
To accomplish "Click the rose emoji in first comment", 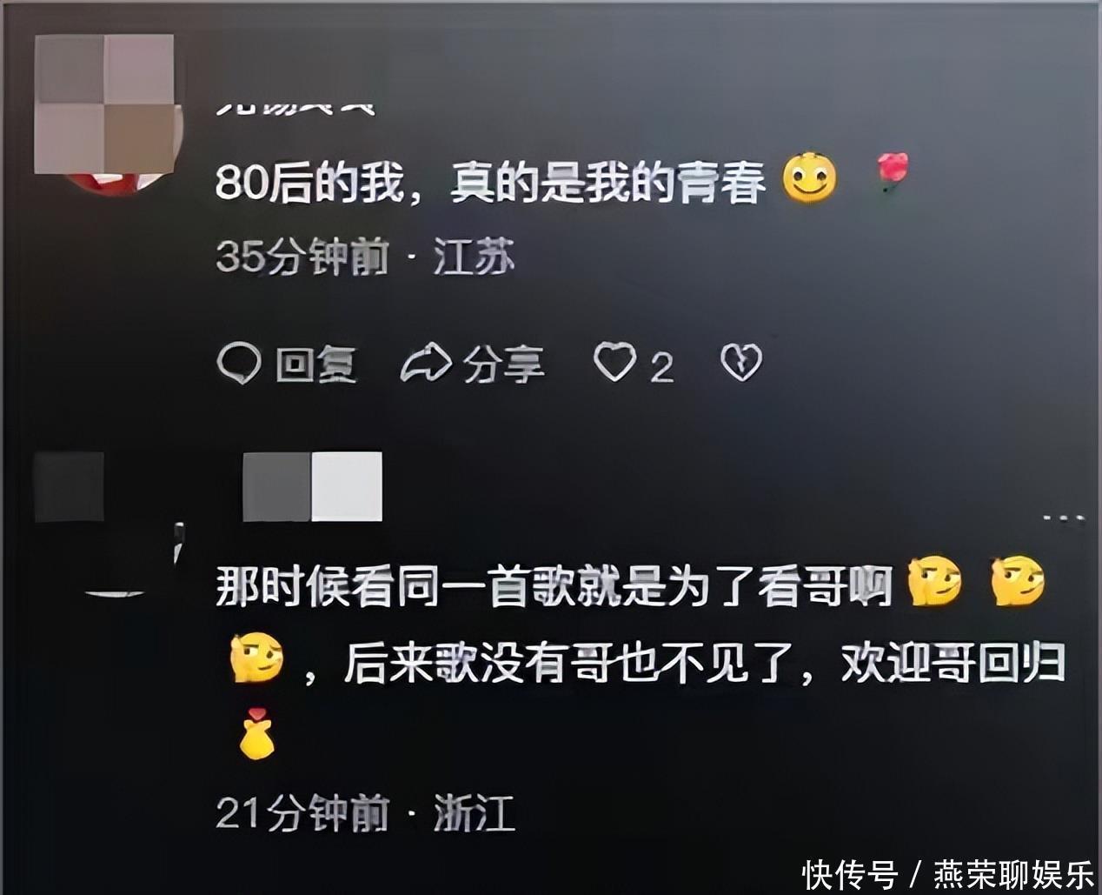I will [x=893, y=171].
